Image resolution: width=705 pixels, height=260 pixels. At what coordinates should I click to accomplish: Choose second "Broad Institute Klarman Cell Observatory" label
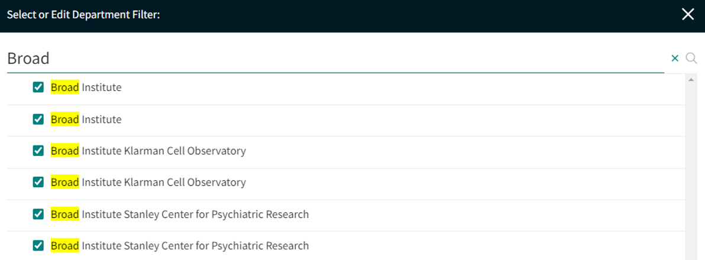pos(148,183)
